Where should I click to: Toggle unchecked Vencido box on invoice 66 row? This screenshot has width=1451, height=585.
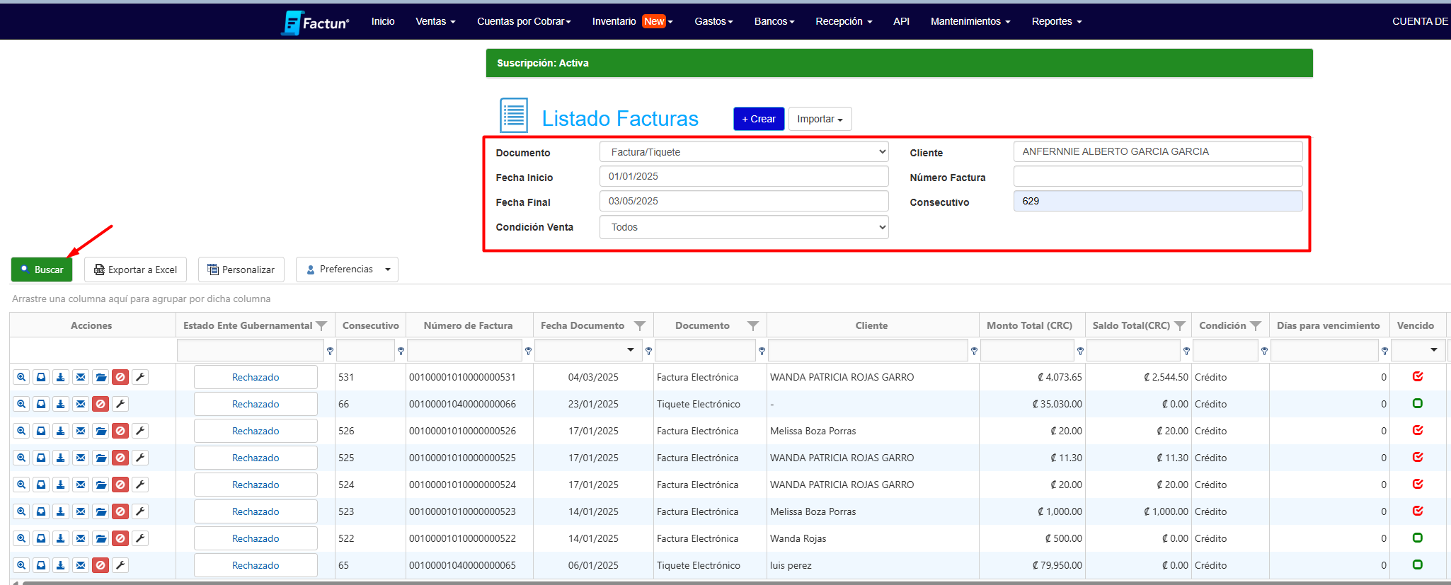(1418, 403)
